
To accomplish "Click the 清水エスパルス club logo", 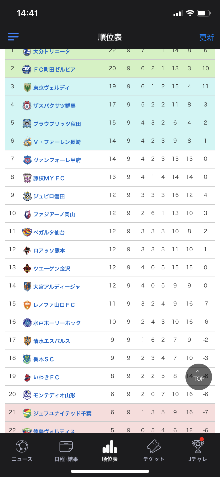I will tap(27, 341).
